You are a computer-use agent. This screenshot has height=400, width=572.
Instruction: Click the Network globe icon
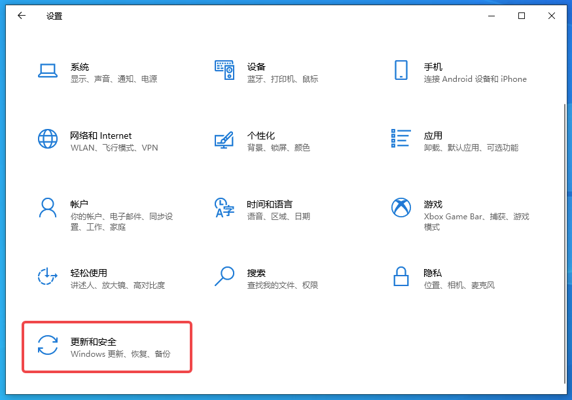tap(48, 139)
